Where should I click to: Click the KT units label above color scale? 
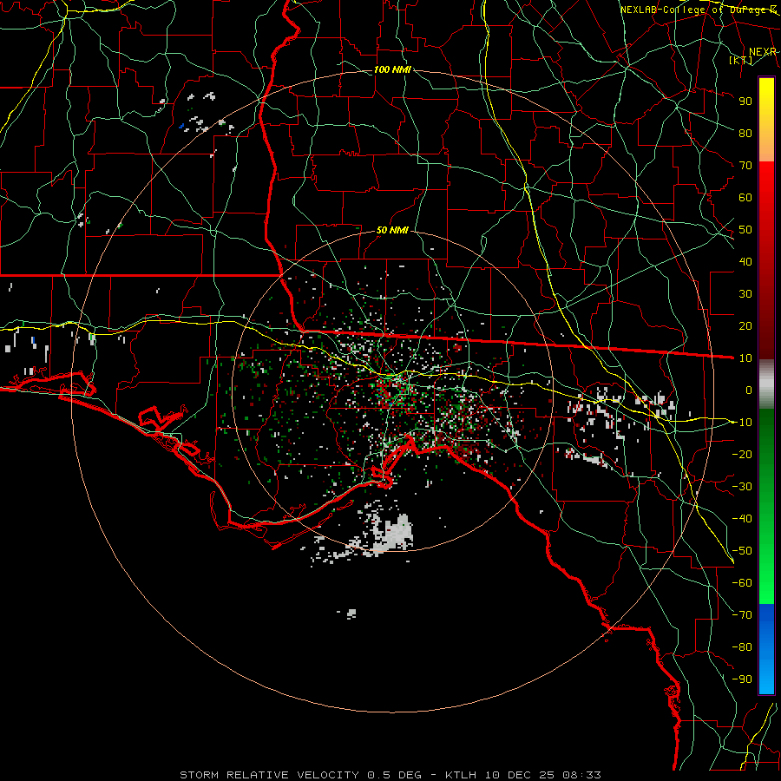(741, 60)
